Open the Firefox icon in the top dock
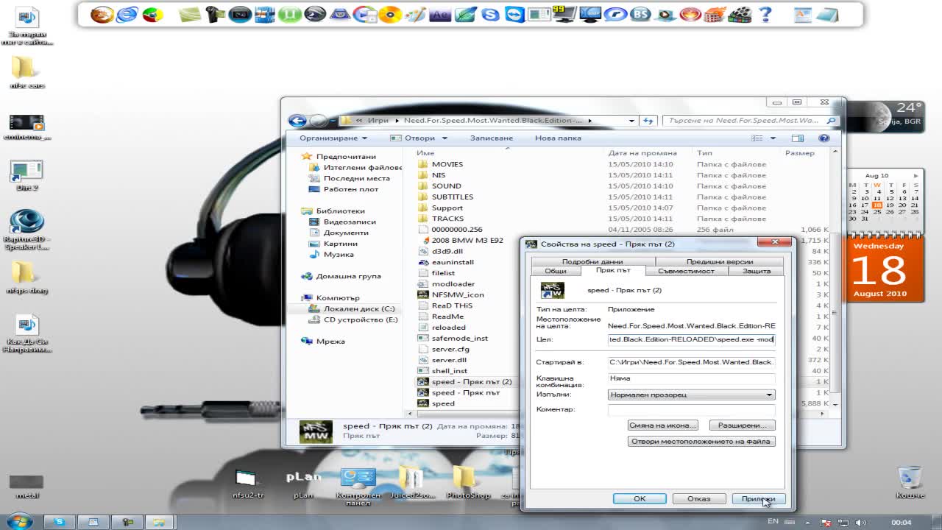 click(x=102, y=14)
